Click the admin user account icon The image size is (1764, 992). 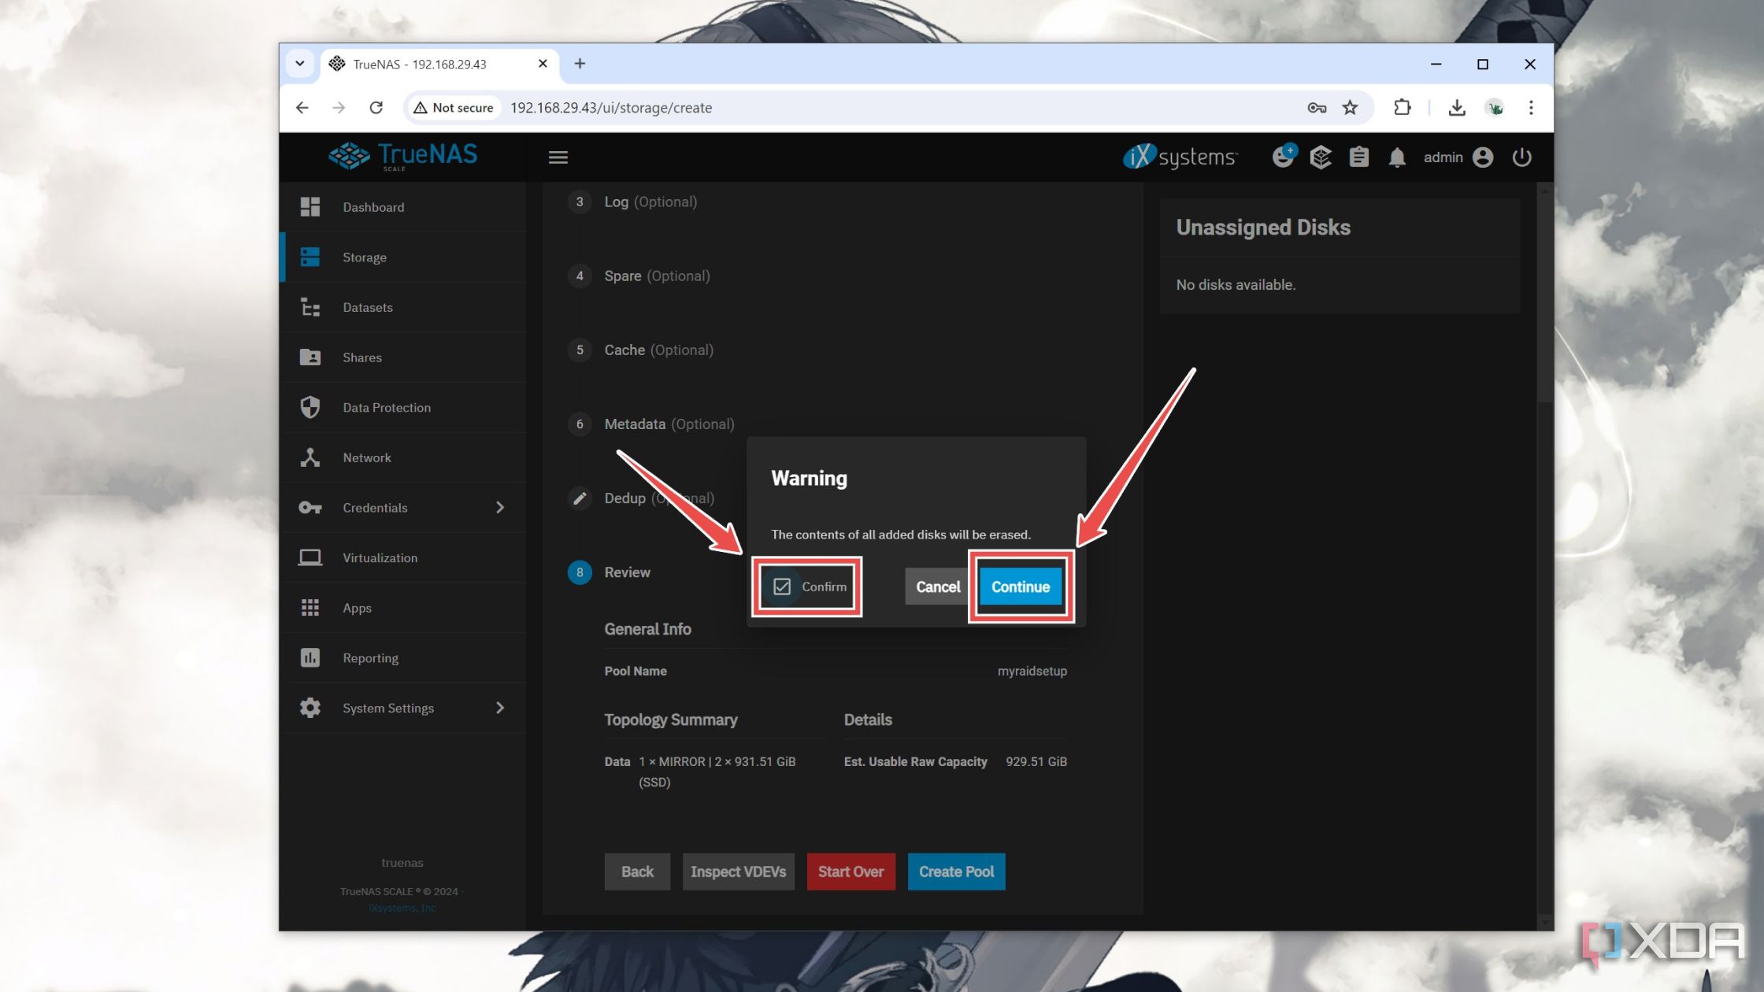click(1482, 156)
